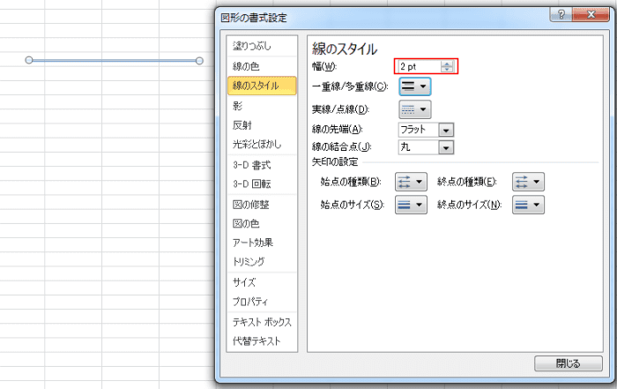This screenshot has width=617, height=389.
Task: Select テキスト ボックス category
Action: pyautogui.click(x=262, y=322)
